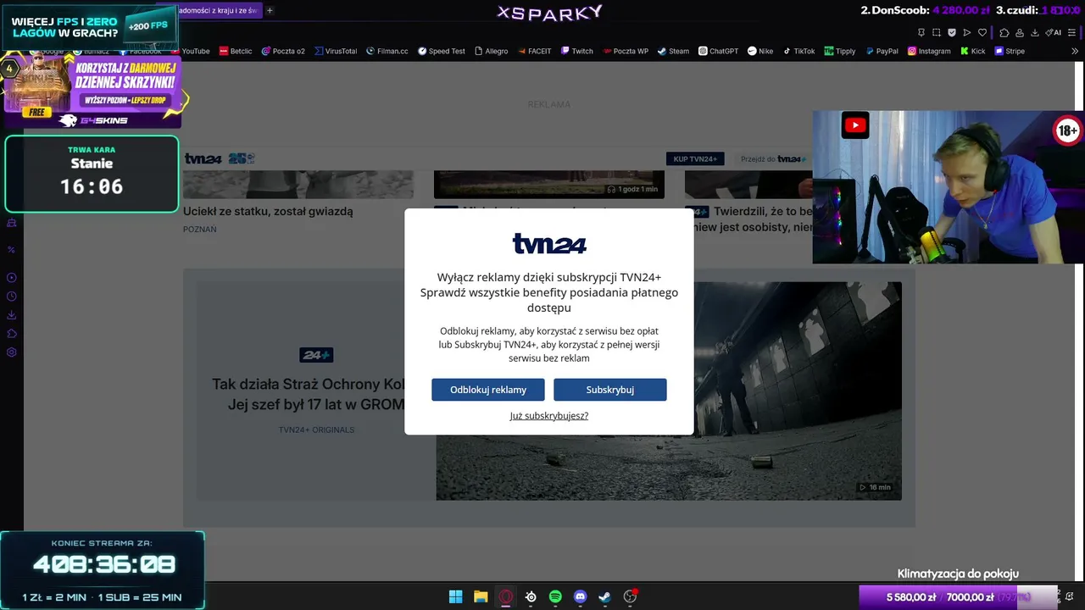Open the Kick bookmark

[x=973, y=51]
